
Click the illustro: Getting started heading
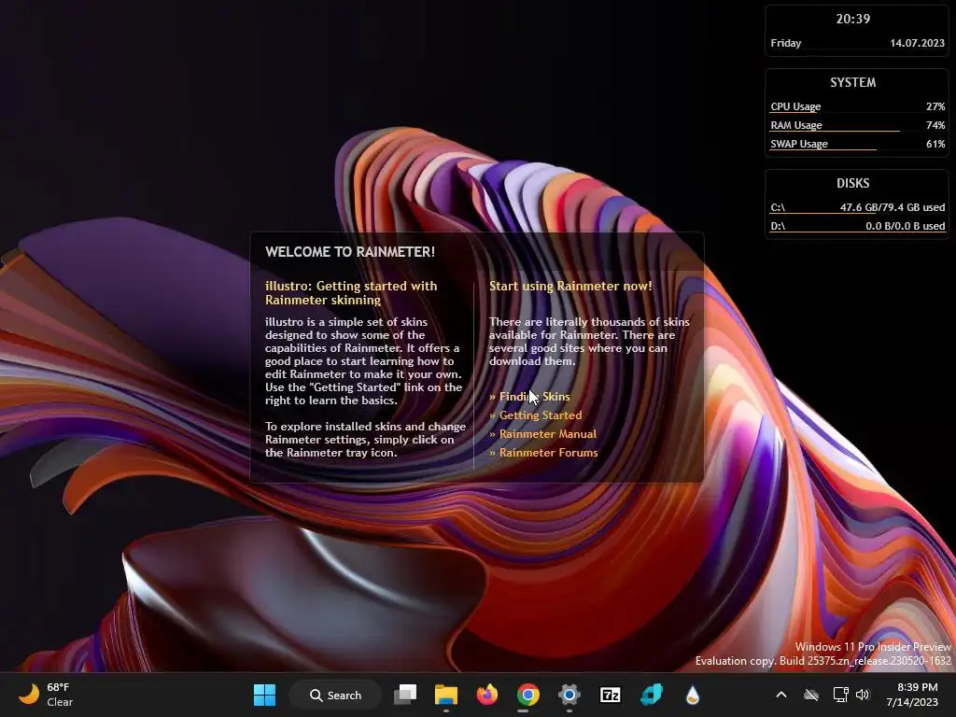[x=351, y=292]
